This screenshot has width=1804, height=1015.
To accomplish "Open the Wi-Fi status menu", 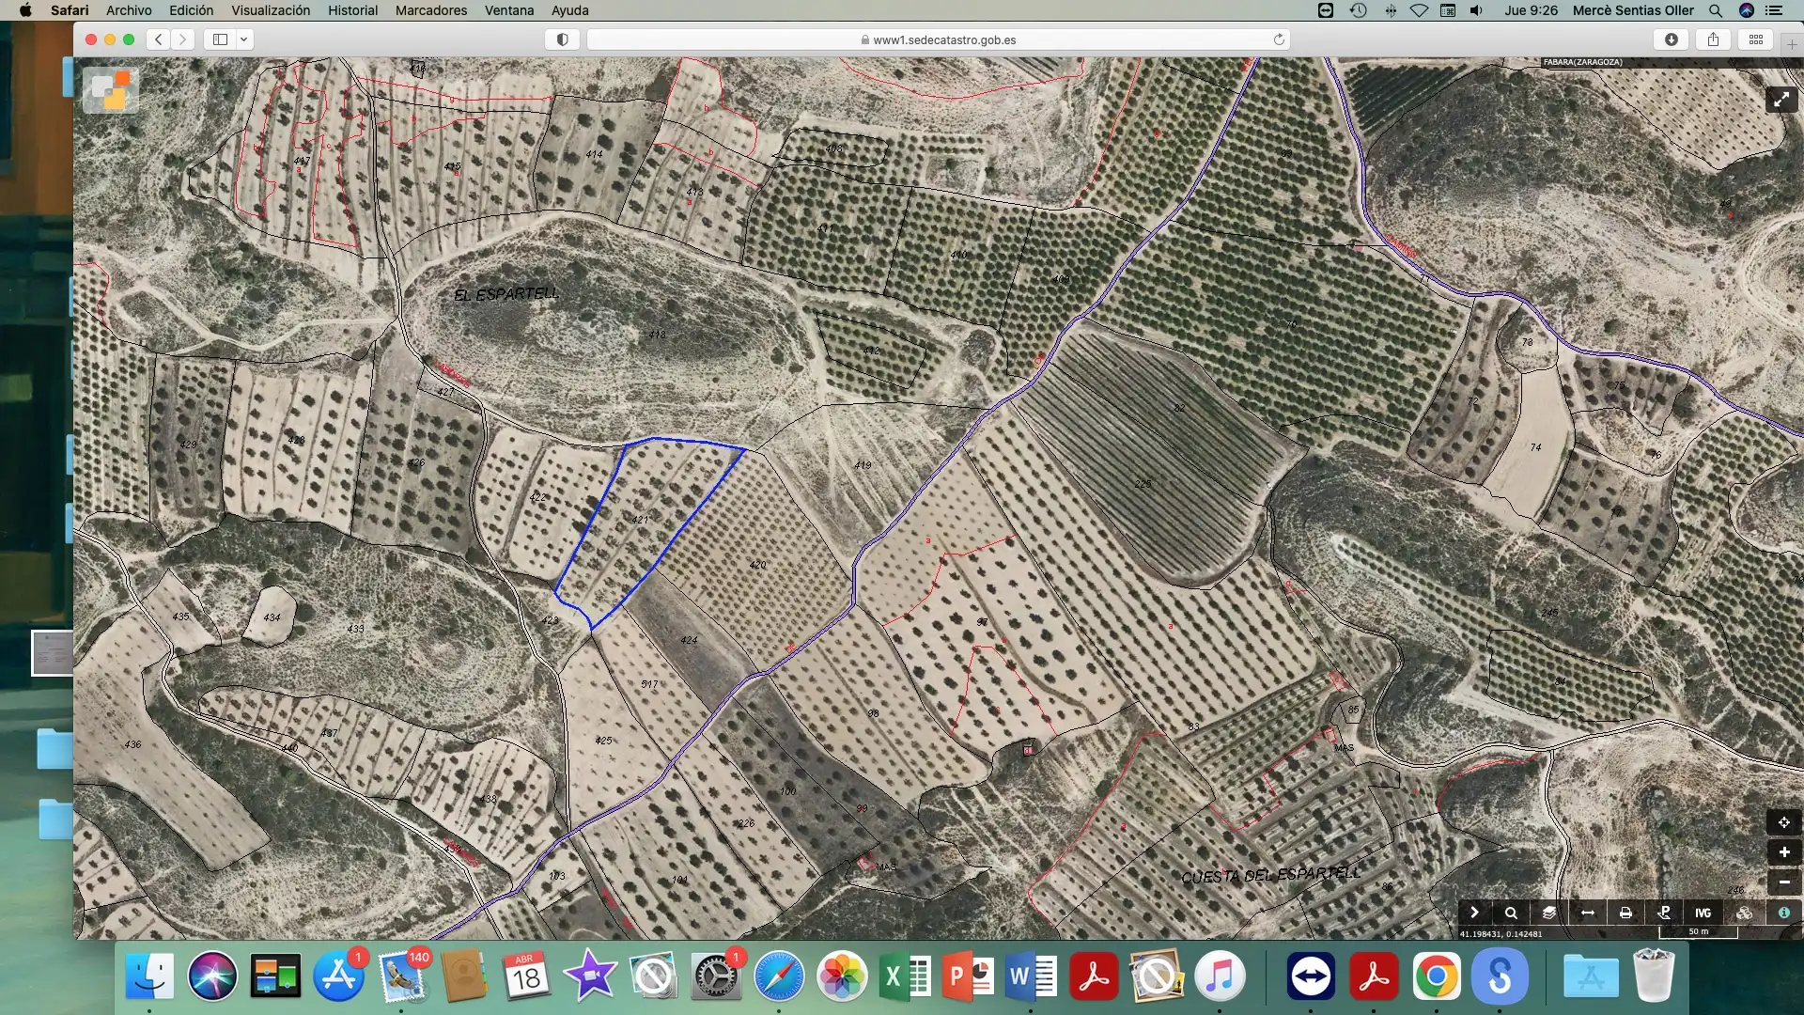I will coord(1419,10).
